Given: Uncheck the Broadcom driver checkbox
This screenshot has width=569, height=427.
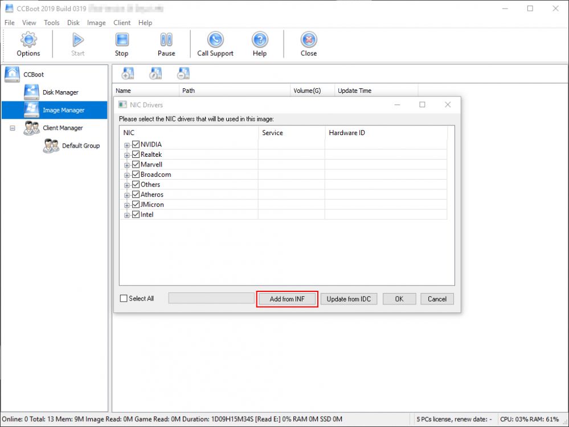Looking at the screenshot, I should pyautogui.click(x=136, y=174).
